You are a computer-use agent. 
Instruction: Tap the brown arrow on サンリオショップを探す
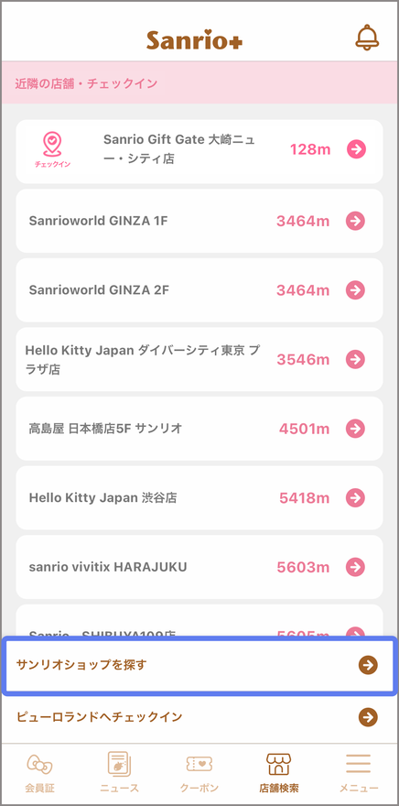pos(368,665)
